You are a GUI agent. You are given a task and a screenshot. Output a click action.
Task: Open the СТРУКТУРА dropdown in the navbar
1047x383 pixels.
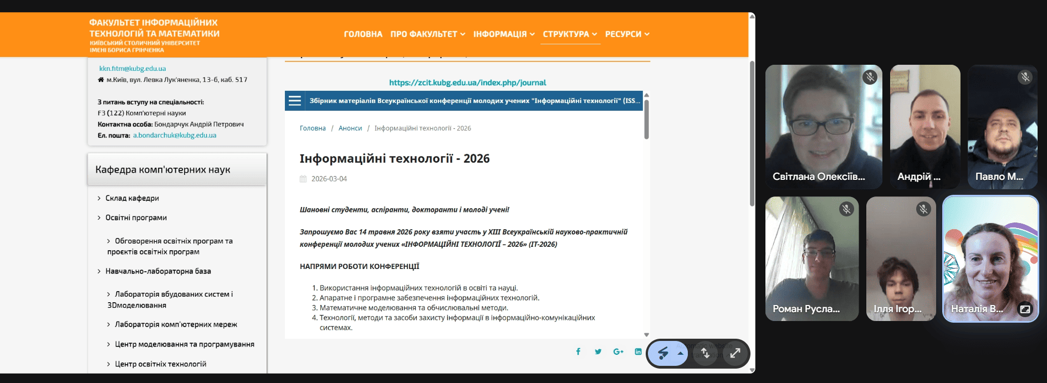click(569, 34)
